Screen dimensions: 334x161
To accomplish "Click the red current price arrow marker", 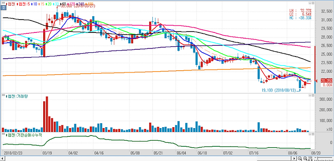I will [317, 81].
